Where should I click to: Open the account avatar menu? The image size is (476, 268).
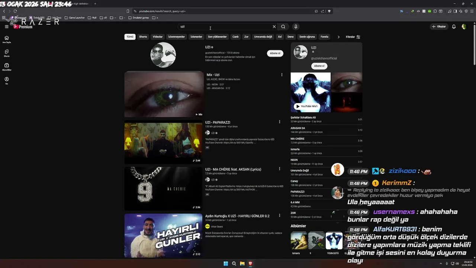coord(464,26)
